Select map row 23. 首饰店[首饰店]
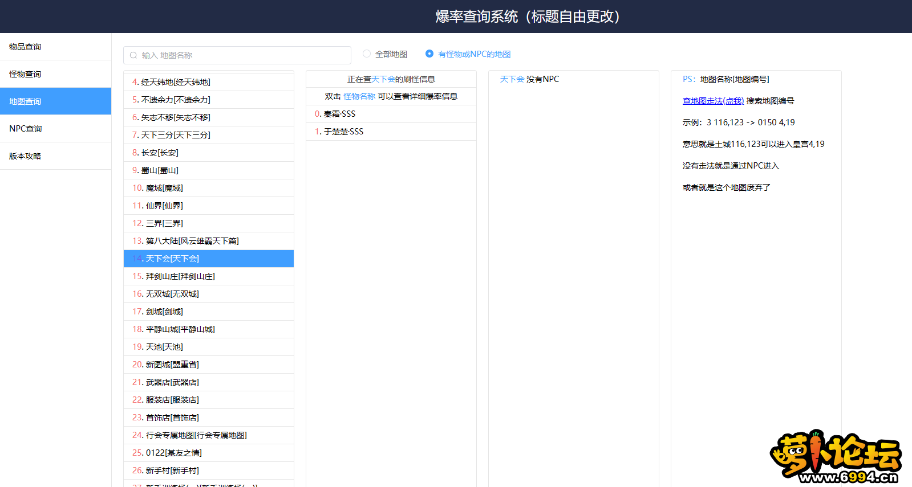 [209, 418]
